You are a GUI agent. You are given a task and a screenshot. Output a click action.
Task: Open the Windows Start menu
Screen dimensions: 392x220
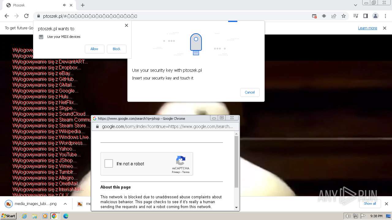pos(8,216)
